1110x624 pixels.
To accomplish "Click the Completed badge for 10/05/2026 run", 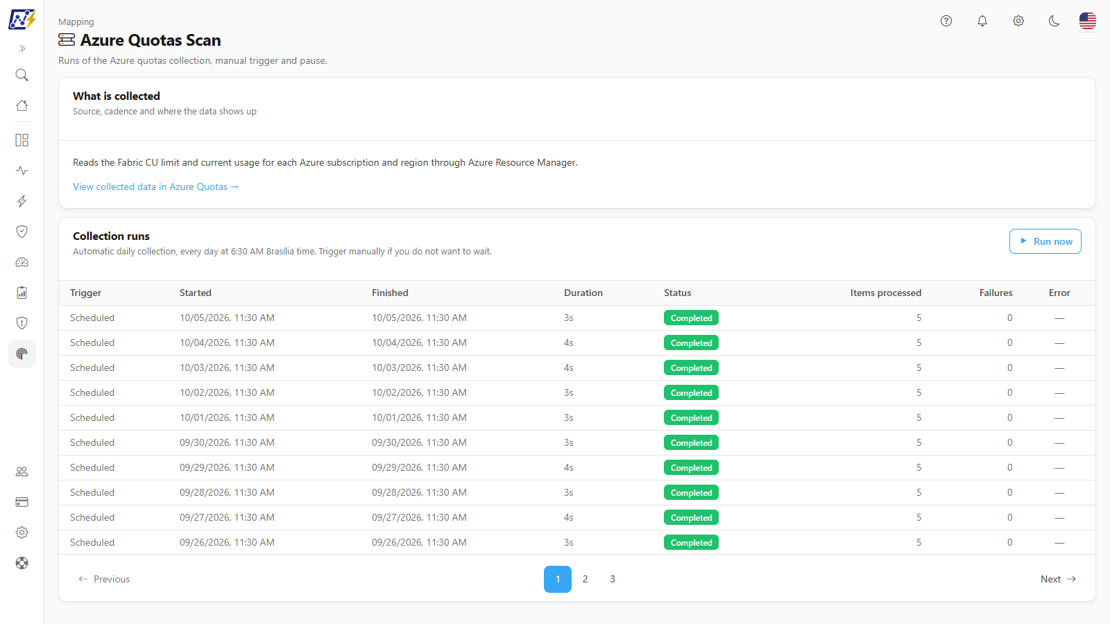I will coord(691,318).
